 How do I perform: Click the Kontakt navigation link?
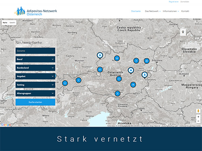tap(185, 11)
